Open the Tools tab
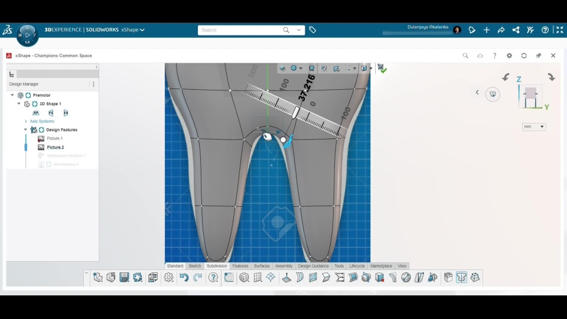This screenshot has height=319, width=567. click(x=339, y=266)
